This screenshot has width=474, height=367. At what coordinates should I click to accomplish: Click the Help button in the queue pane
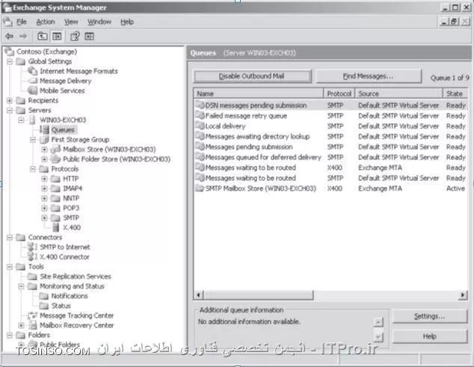[430, 336]
